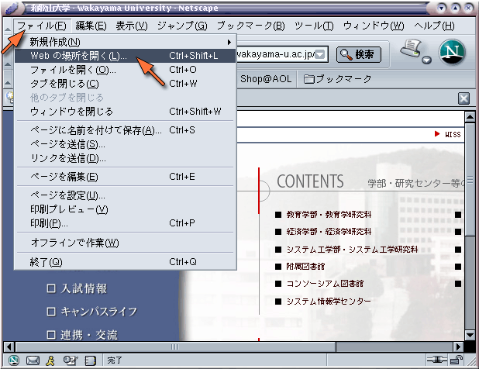This screenshot has height=369, width=479.
Task: Open the 表示(V) menu
Action: click(131, 26)
